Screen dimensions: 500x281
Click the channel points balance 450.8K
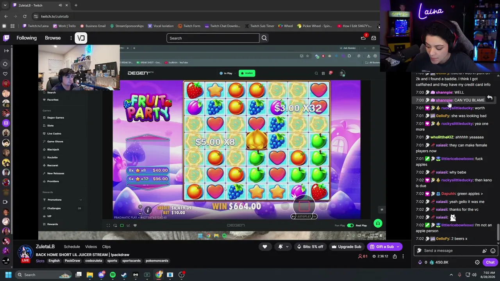439,262
